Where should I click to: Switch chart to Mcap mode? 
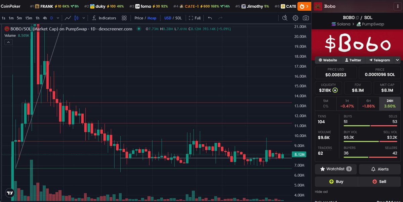pyautogui.click(x=152, y=18)
